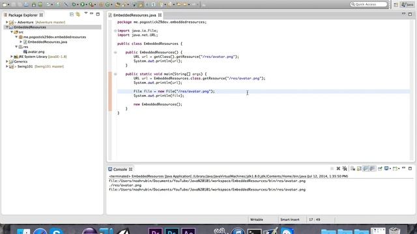Screen dimensions: 417x234
Task: Start the Debug bug icon
Action: click(74, 5)
